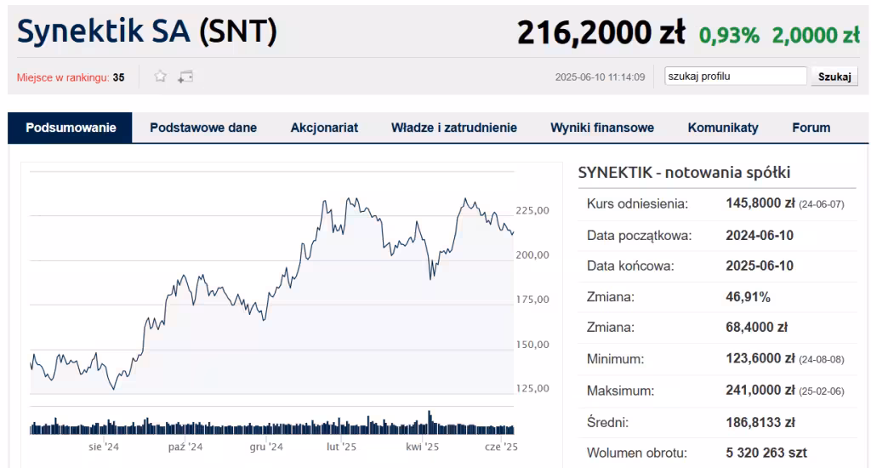Screen dimensions: 871x468
Task: Click the 200,00 chart axis label
Action: pyautogui.click(x=532, y=255)
